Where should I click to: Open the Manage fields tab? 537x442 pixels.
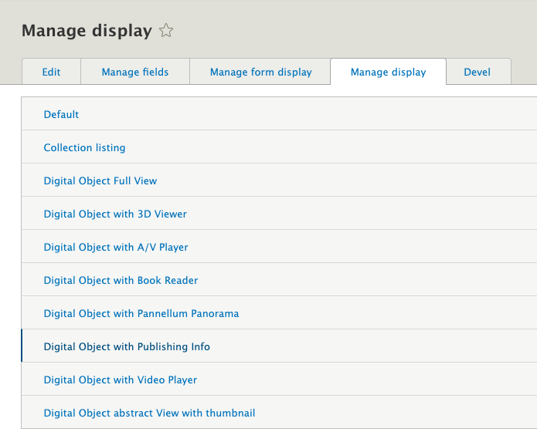click(x=135, y=73)
